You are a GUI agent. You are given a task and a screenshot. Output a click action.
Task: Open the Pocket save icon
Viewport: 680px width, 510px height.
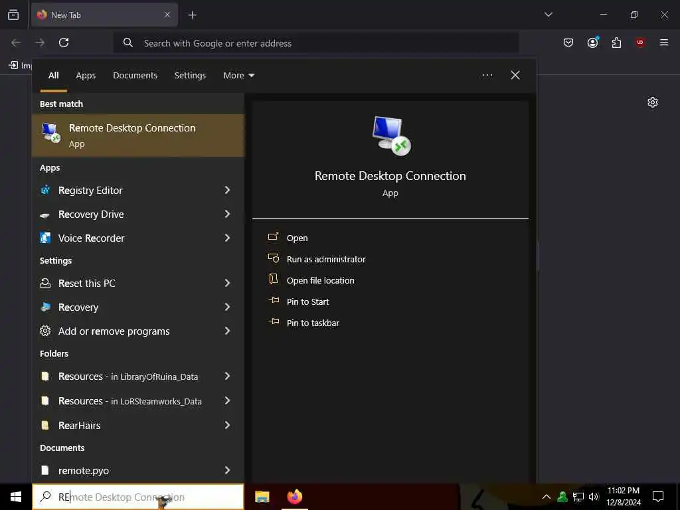click(568, 42)
